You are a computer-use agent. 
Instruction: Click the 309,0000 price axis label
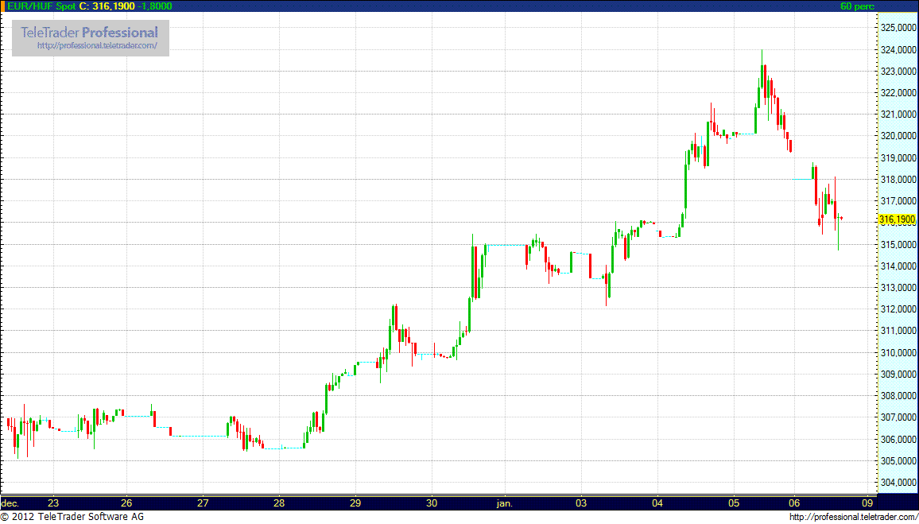[x=898, y=375]
